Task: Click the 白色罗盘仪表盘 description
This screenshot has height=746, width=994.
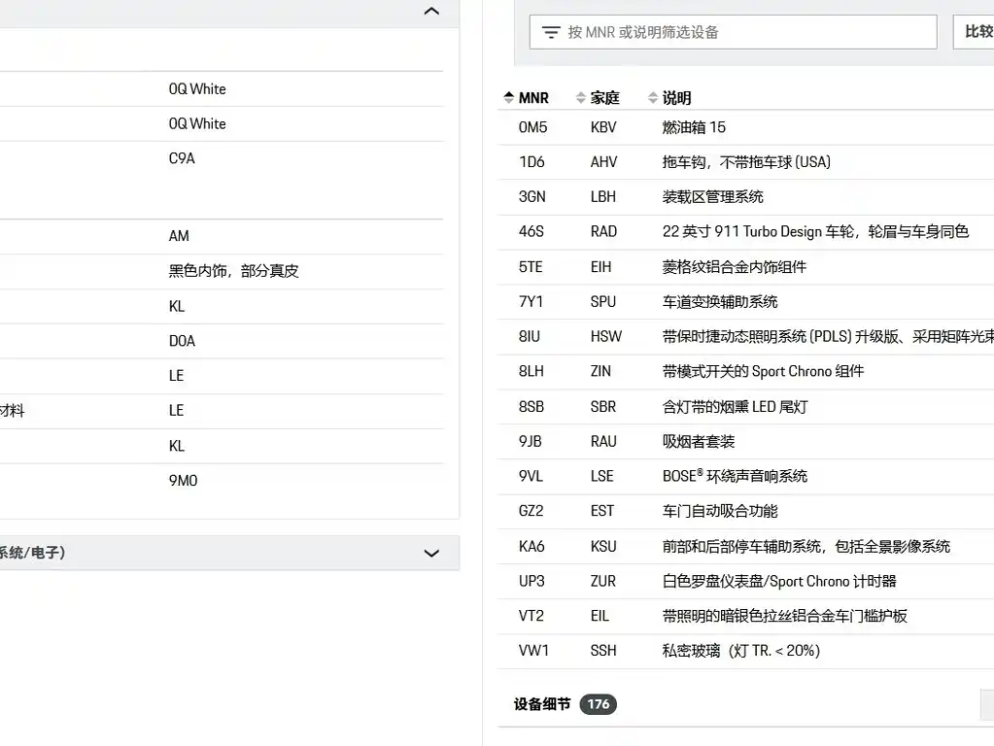Action: pos(779,581)
